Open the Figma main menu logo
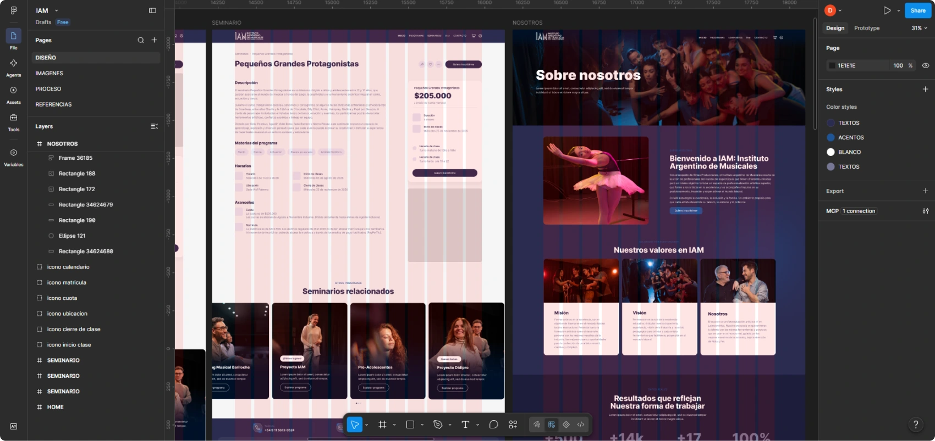The height and width of the screenshot is (441, 935). coord(14,10)
